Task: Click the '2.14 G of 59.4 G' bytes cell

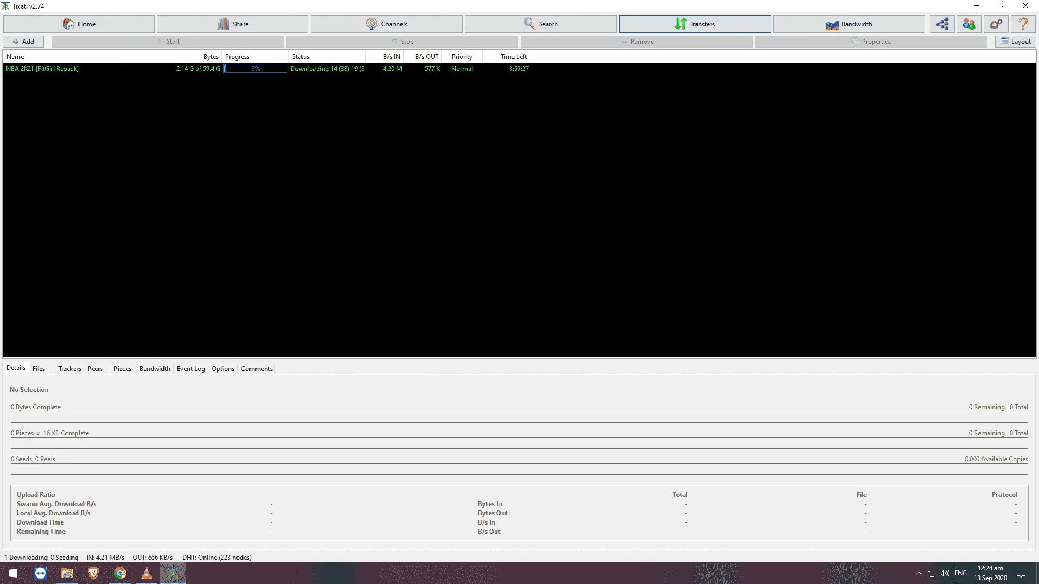Action: 198,69
